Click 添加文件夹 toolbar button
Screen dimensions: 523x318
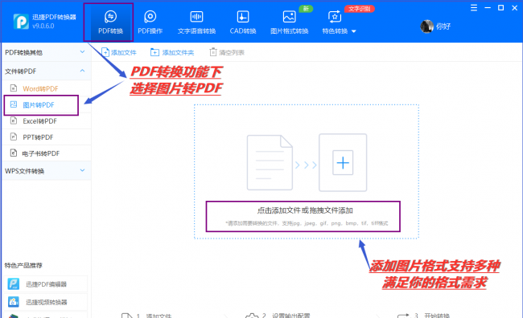point(172,52)
